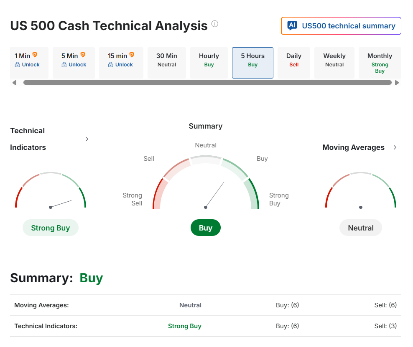Expand Technical Indicators with the chevron arrow

pyautogui.click(x=87, y=139)
